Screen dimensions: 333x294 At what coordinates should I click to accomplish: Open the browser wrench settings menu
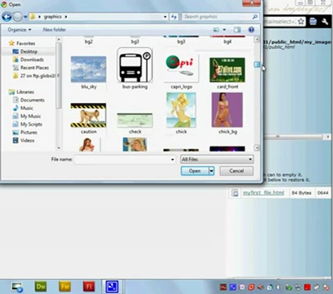(x=325, y=21)
